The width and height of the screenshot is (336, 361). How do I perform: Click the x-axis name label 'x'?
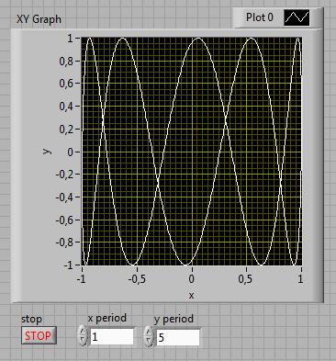click(x=191, y=296)
